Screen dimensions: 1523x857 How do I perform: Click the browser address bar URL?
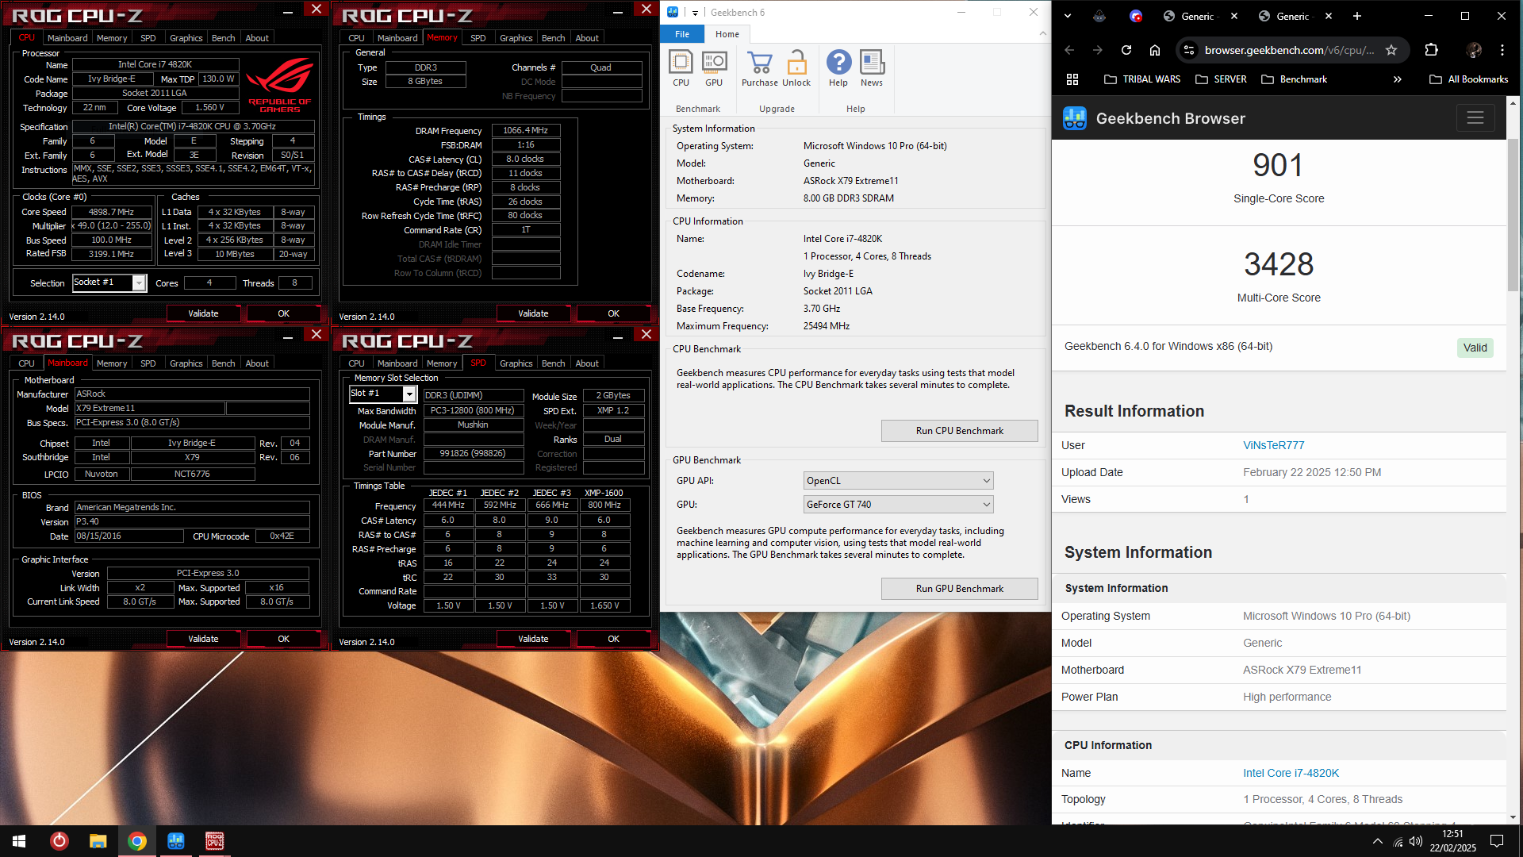(x=1289, y=50)
